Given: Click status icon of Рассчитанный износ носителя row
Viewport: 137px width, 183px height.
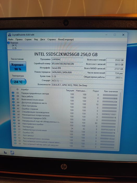Looking at the screenshot, I should [x=15, y=138].
